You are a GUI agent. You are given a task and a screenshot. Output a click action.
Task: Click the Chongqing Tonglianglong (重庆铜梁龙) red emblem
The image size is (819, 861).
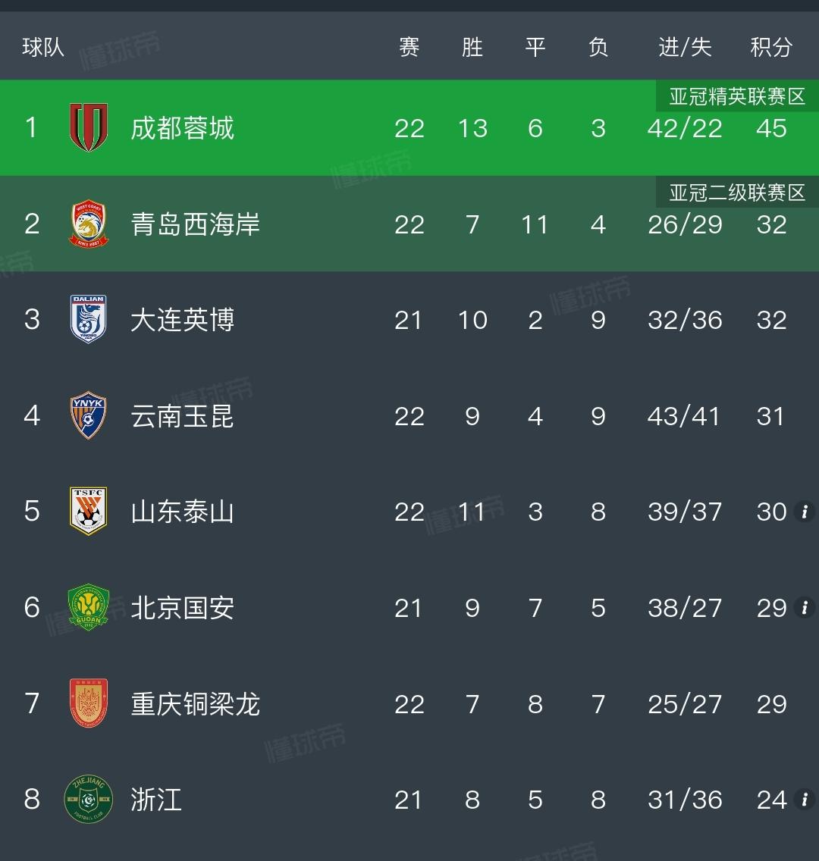coord(89,703)
